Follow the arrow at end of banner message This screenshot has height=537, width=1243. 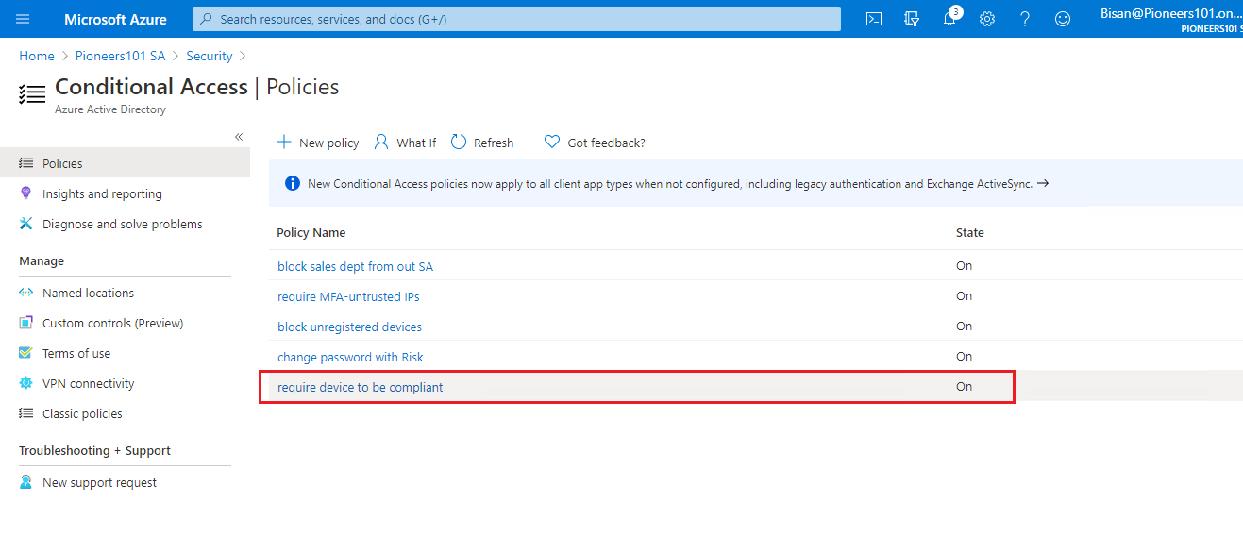1043,183
